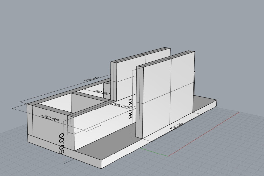Screen dimensions: 264x176
Task: Select the vertical 50.00 dimension label
Action: [x=62, y=144]
